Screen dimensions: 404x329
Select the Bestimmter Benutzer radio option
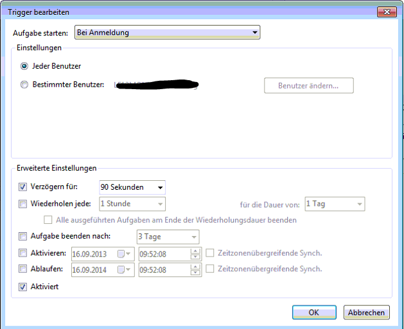[24, 85]
